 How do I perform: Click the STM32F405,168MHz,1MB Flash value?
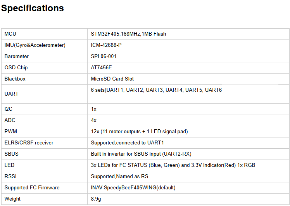click(128, 34)
